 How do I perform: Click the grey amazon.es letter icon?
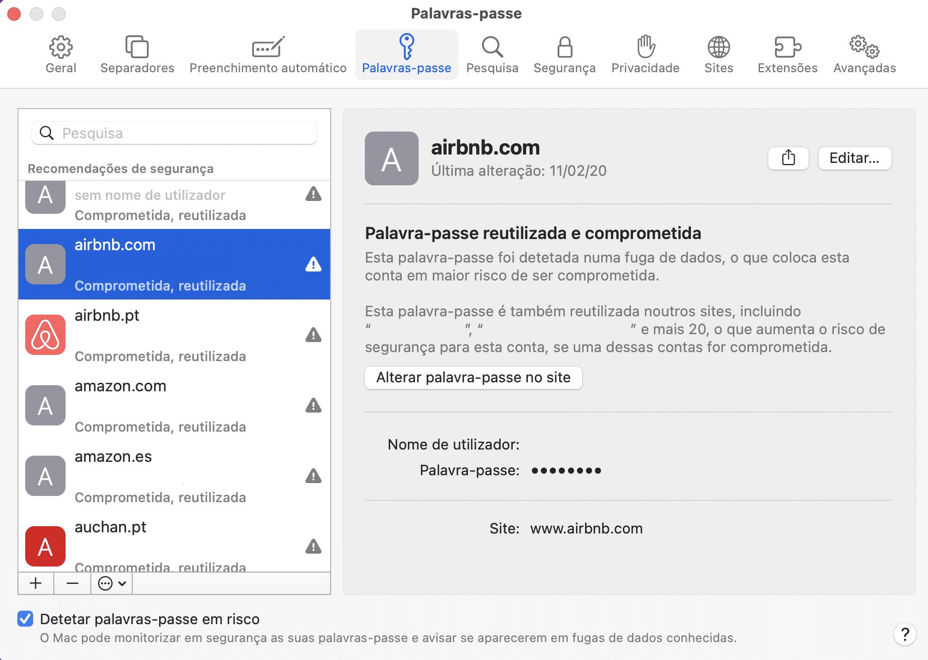(x=45, y=476)
